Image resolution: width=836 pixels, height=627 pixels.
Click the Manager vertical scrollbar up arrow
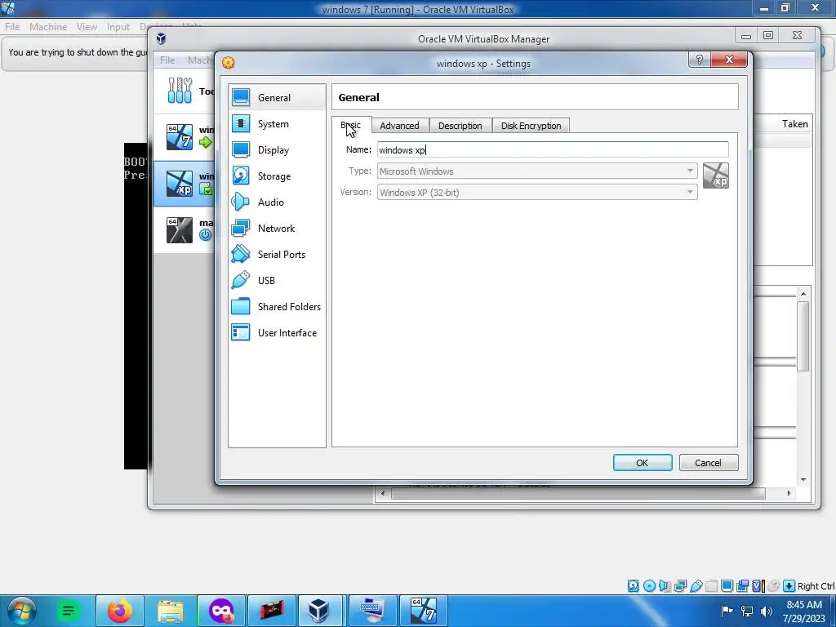(803, 294)
